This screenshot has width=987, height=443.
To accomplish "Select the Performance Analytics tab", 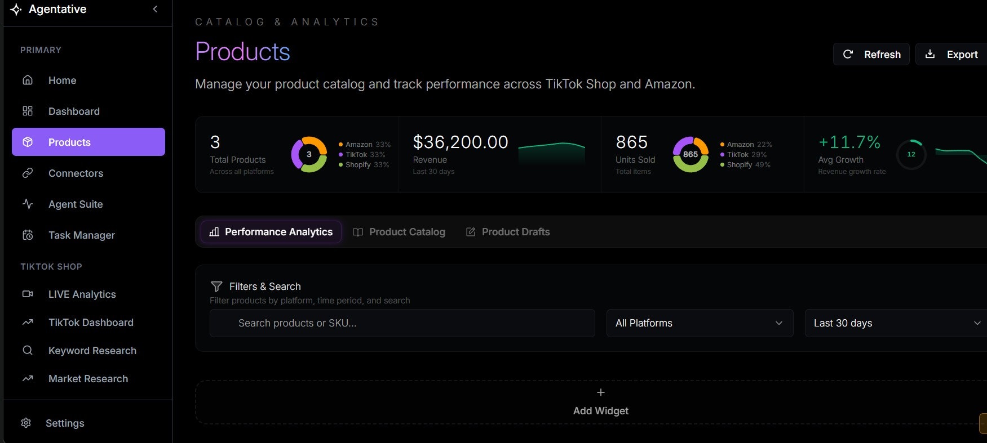I will [x=271, y=232].
